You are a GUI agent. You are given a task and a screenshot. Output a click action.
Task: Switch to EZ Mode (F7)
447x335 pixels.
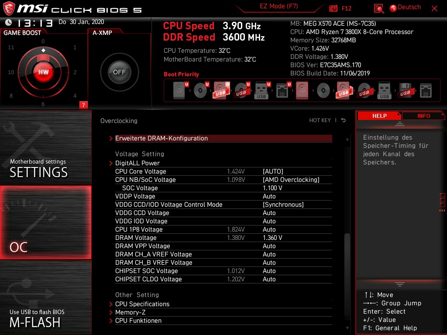279,6
